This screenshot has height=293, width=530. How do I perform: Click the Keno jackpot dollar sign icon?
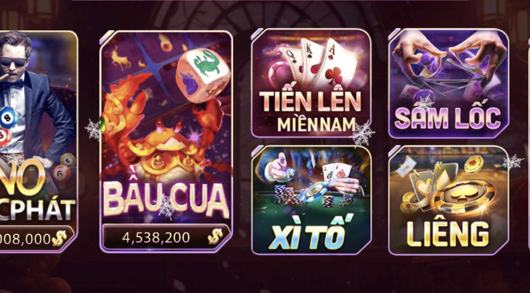59,238
